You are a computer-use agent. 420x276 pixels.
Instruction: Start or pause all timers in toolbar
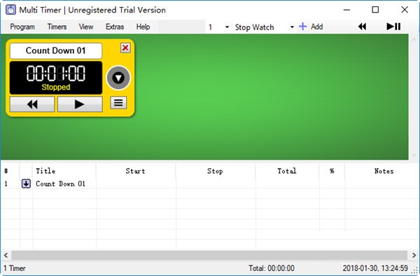pyautogui.click(x=393, y=27)
